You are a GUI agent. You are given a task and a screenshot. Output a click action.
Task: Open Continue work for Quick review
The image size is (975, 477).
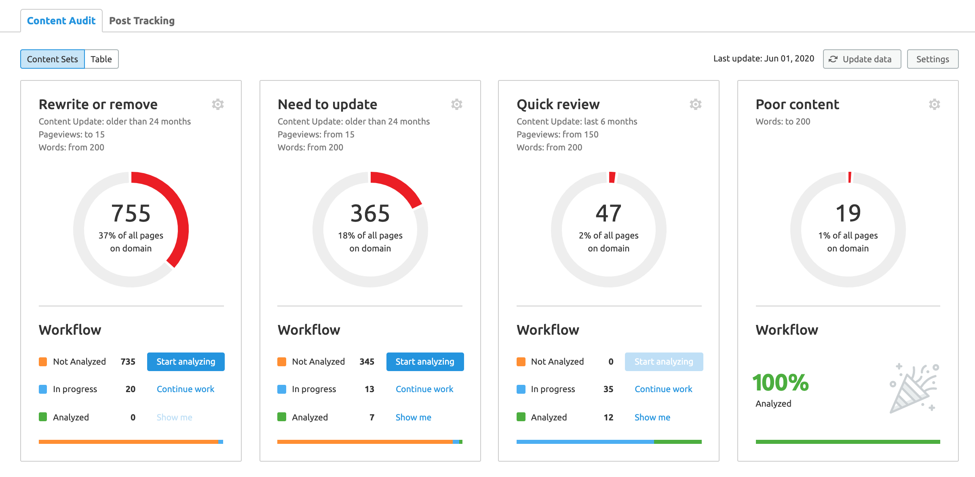tap(663, 389)
